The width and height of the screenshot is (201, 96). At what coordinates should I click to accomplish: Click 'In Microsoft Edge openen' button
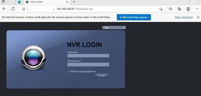tap(134, 17)
